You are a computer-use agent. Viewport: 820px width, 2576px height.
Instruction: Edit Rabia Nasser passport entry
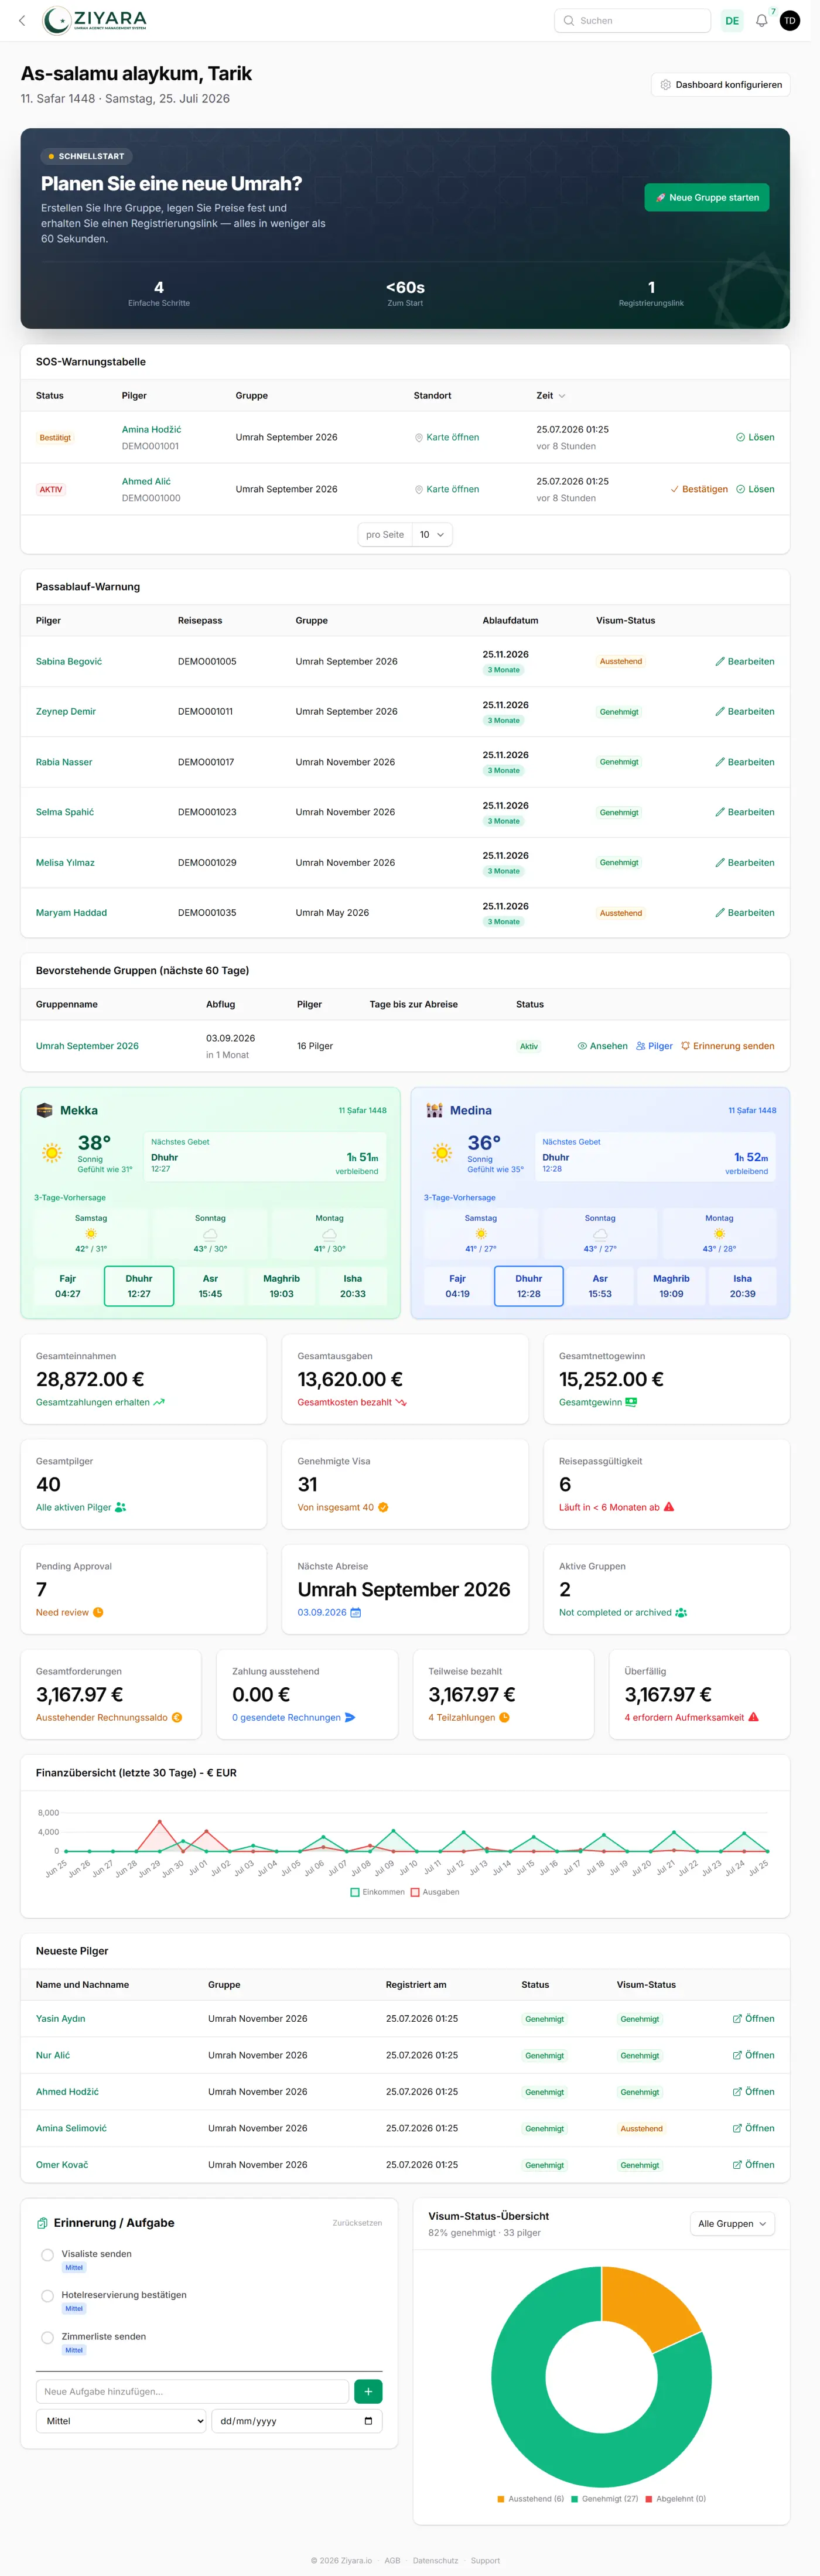point(744,762)
